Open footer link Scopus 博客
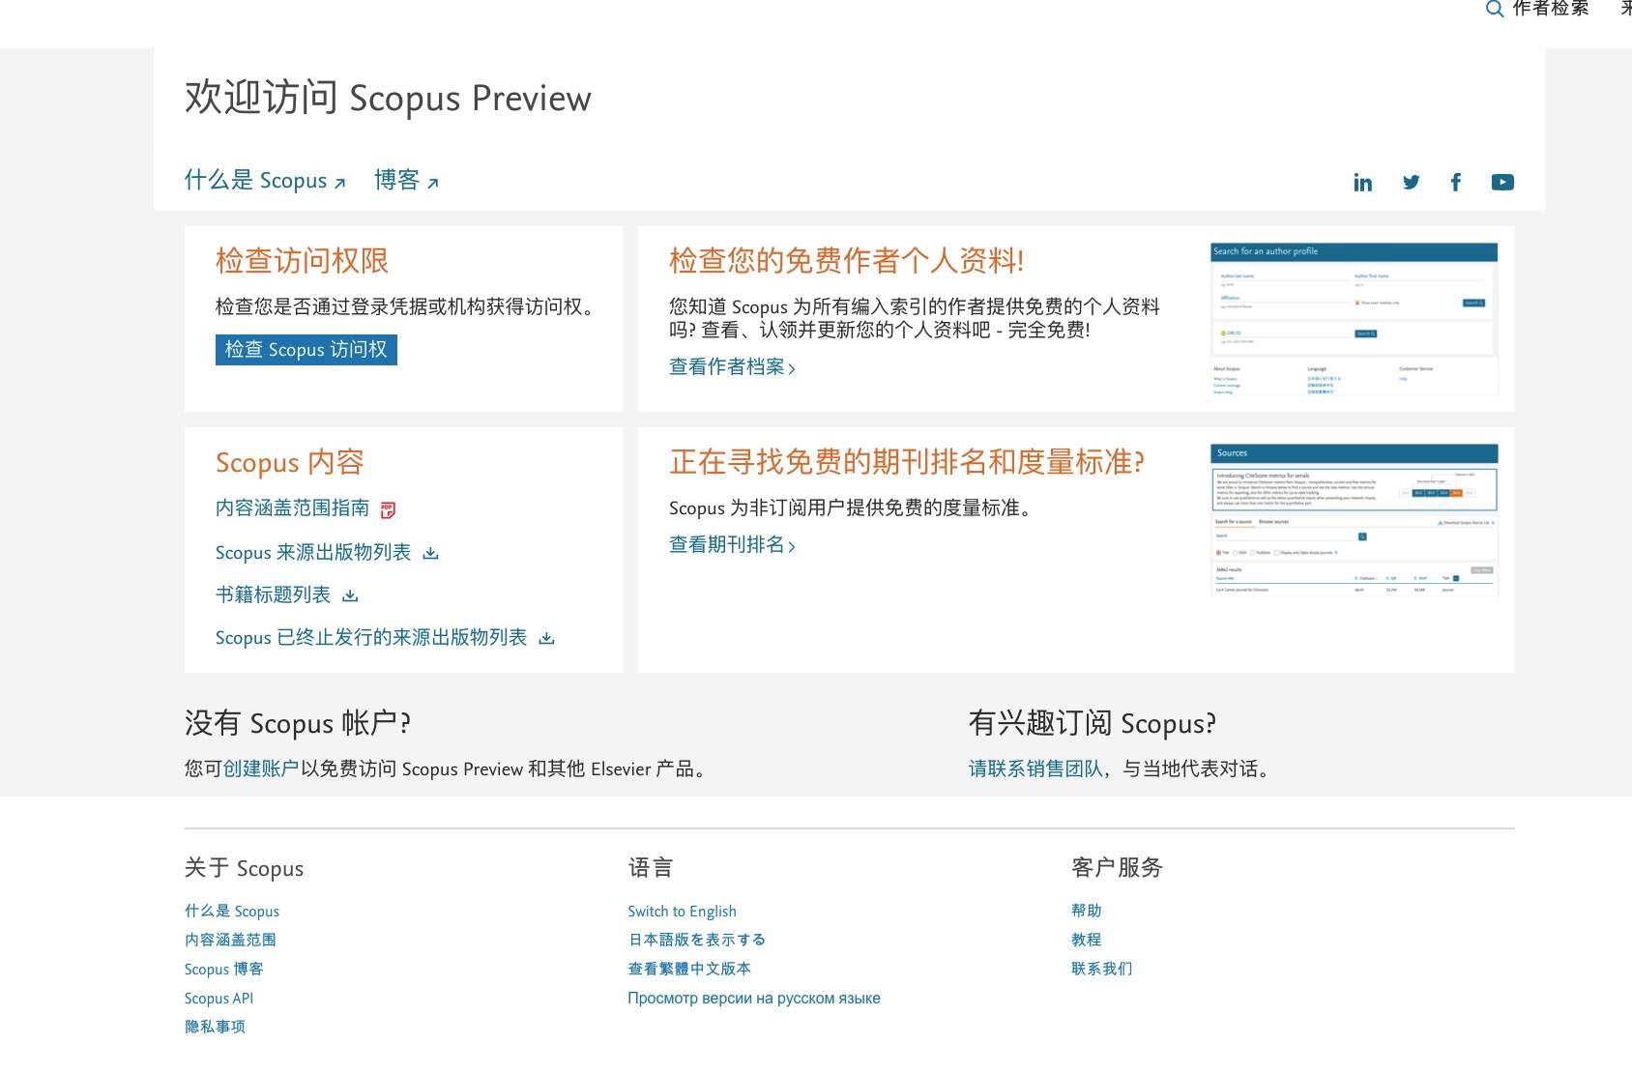This screenshot has height=1073, width=1632. (224, 969)
